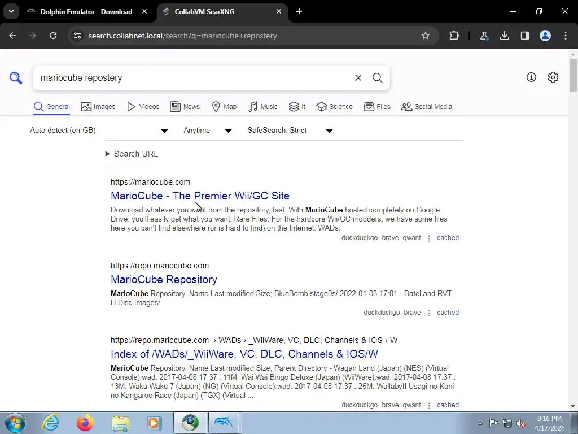Open cached link for mariocube.com result
The image size is (578, 434).
tap(448, 238)
